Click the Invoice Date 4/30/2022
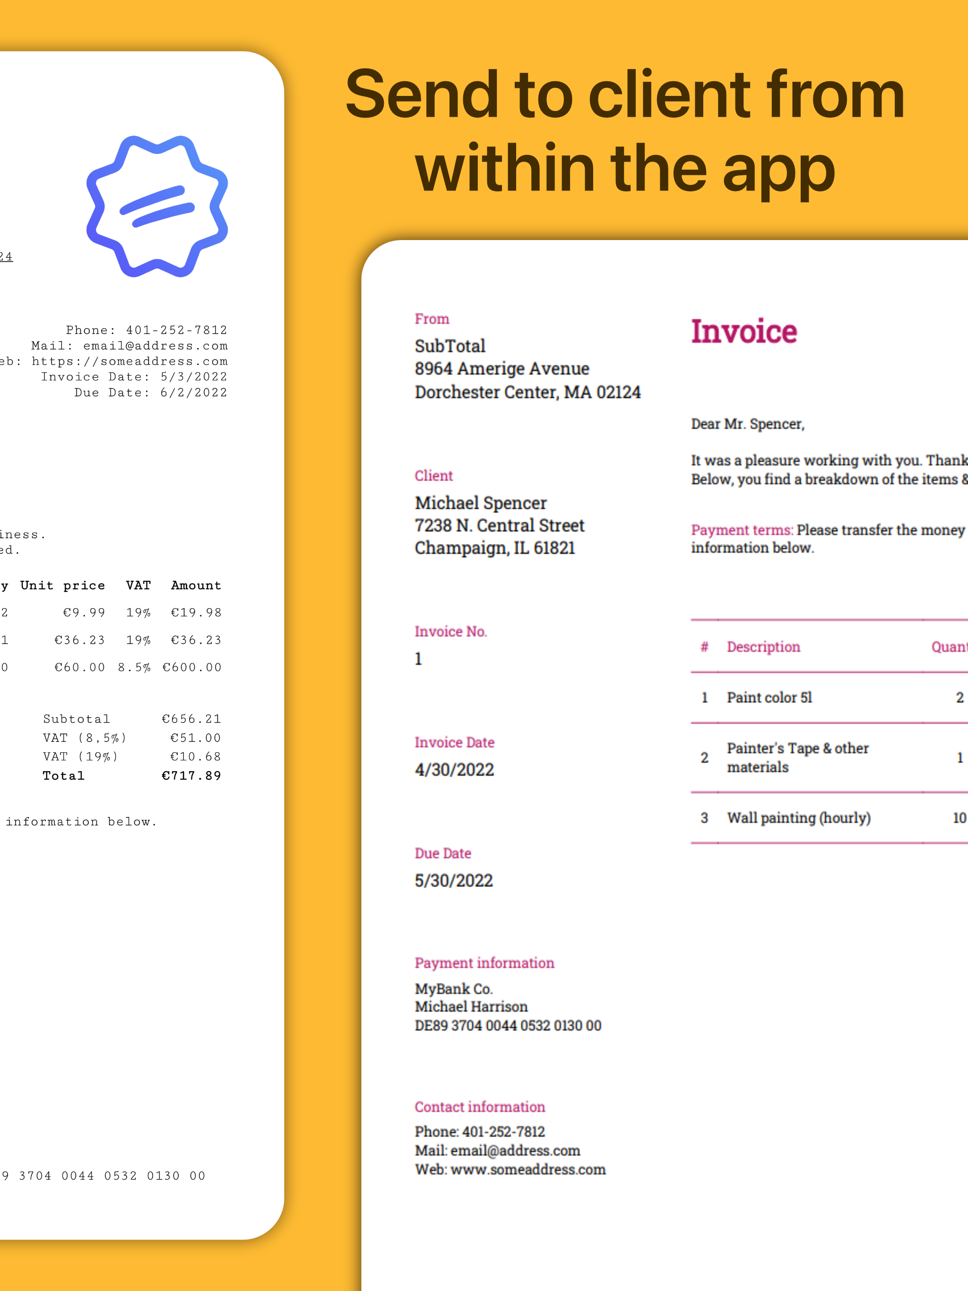 click(x=454, y=770)
